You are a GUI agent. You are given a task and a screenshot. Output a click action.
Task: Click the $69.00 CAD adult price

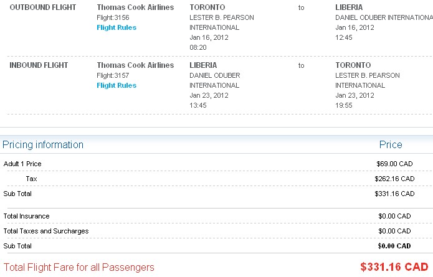click(x=394, y=164)
